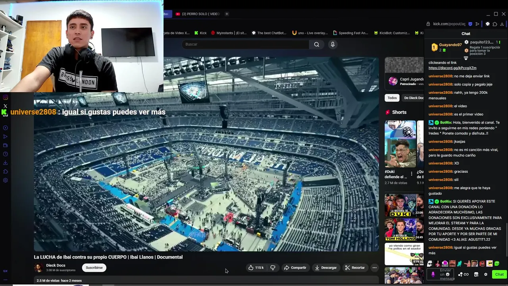
Task: Open My Flow arrow icon in the sidebar
Action: (x=5, y=136)
